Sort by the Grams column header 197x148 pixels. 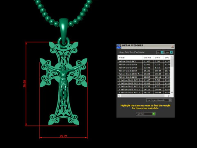148,58
